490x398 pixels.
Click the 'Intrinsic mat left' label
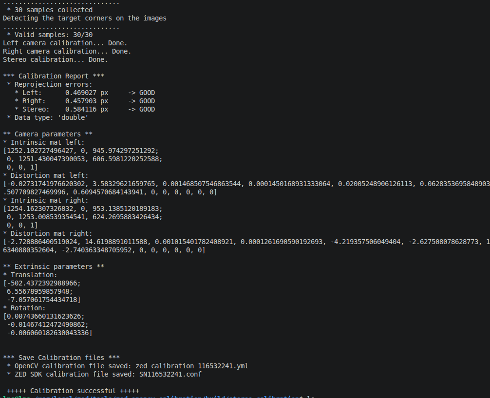tap(45, 142)
